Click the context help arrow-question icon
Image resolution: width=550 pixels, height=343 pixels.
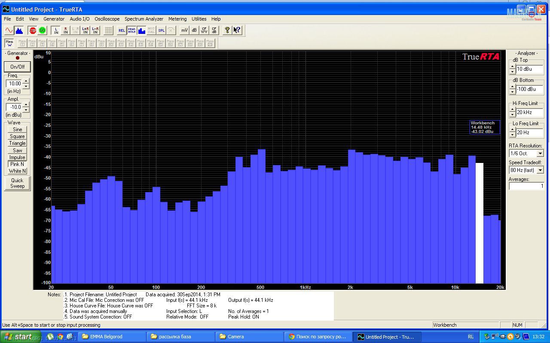[x=237, y=30]
